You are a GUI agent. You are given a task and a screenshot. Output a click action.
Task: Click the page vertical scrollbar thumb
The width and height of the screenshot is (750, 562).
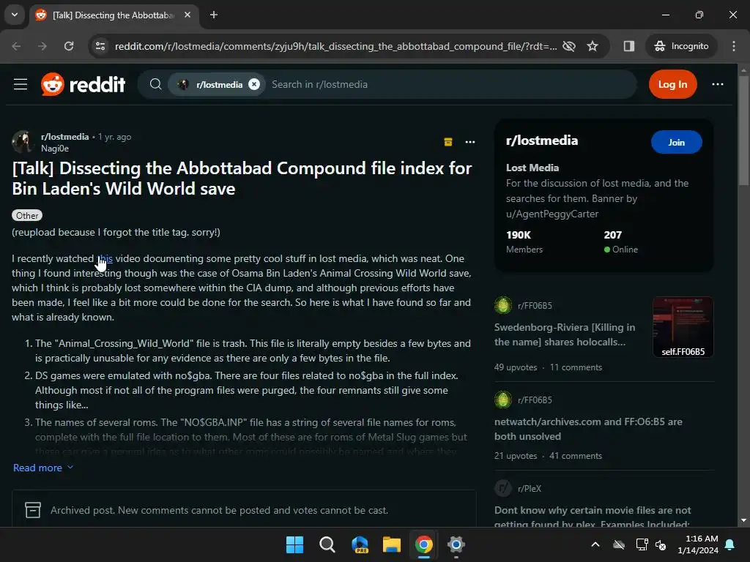(743, 130)
